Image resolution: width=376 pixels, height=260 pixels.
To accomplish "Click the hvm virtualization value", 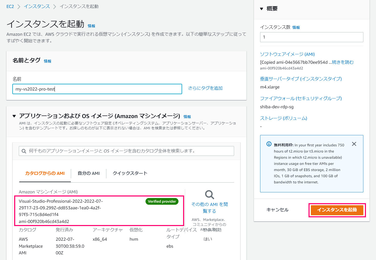I will click(134, 239).
